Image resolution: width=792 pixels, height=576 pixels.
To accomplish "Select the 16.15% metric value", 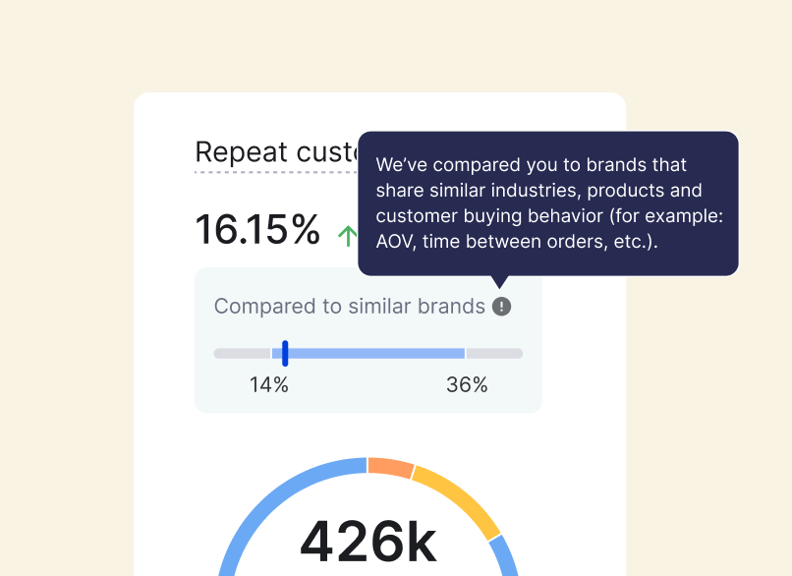I will pos(257,230).
